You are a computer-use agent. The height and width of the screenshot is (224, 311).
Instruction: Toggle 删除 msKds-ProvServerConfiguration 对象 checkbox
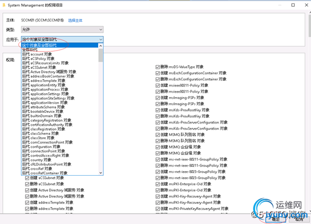[x=158, y=129]
